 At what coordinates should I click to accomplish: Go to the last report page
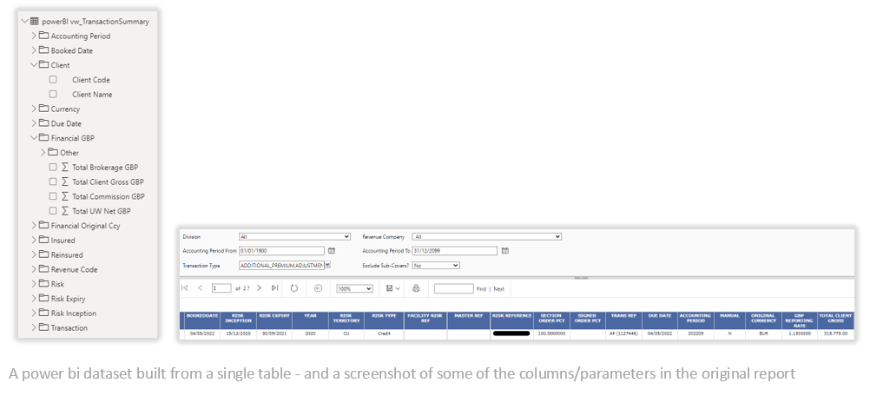tap(275, 288)
